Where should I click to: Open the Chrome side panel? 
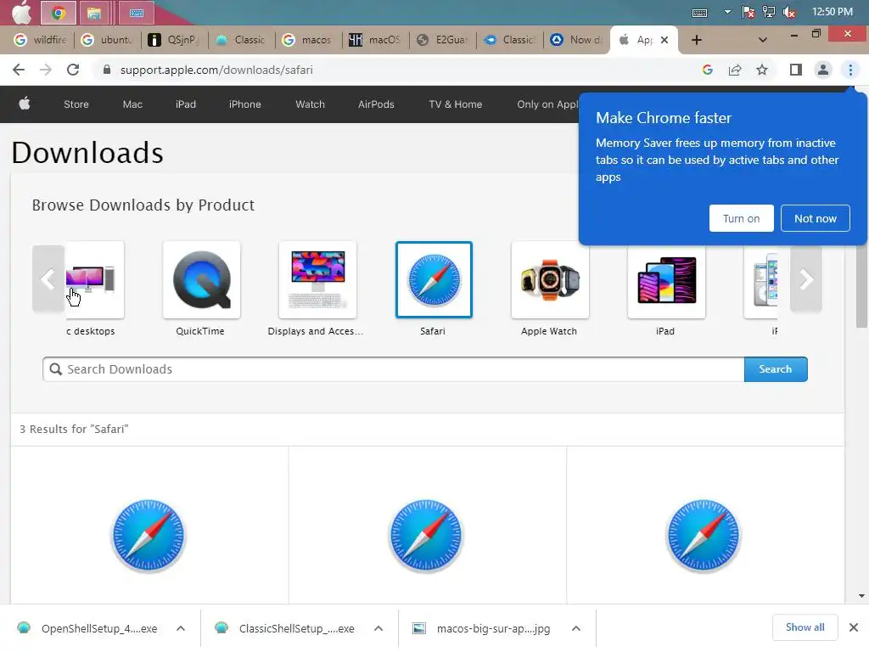pyautogui.click(x=796, y=70)
